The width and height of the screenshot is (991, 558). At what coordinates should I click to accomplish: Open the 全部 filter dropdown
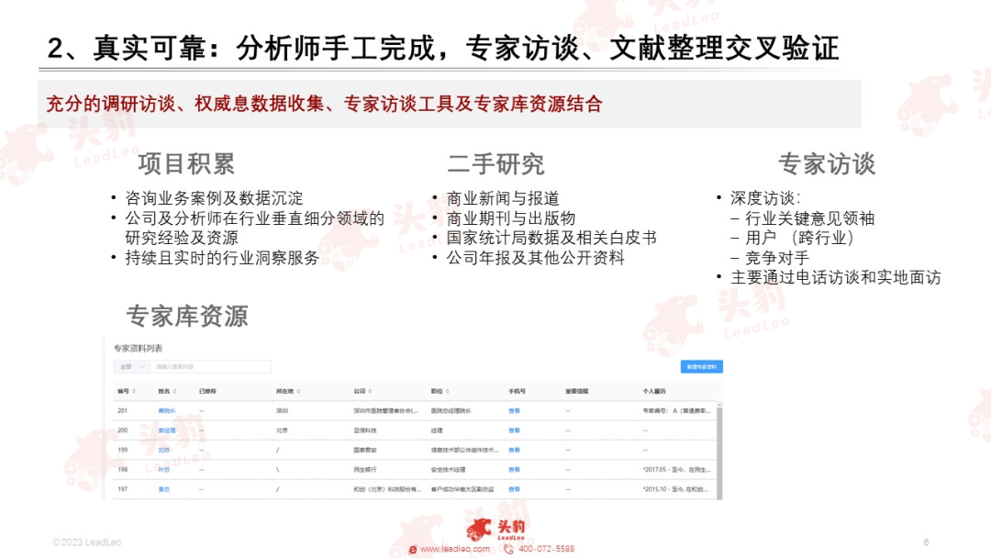pyautogui.click(x=131, y=366)
